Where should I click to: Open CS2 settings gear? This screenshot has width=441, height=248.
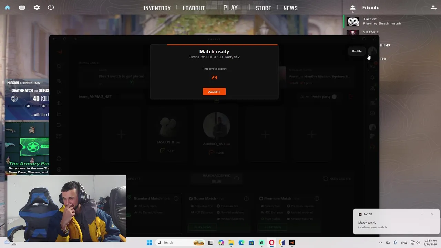pyautogui.click(x=37, y=7)
